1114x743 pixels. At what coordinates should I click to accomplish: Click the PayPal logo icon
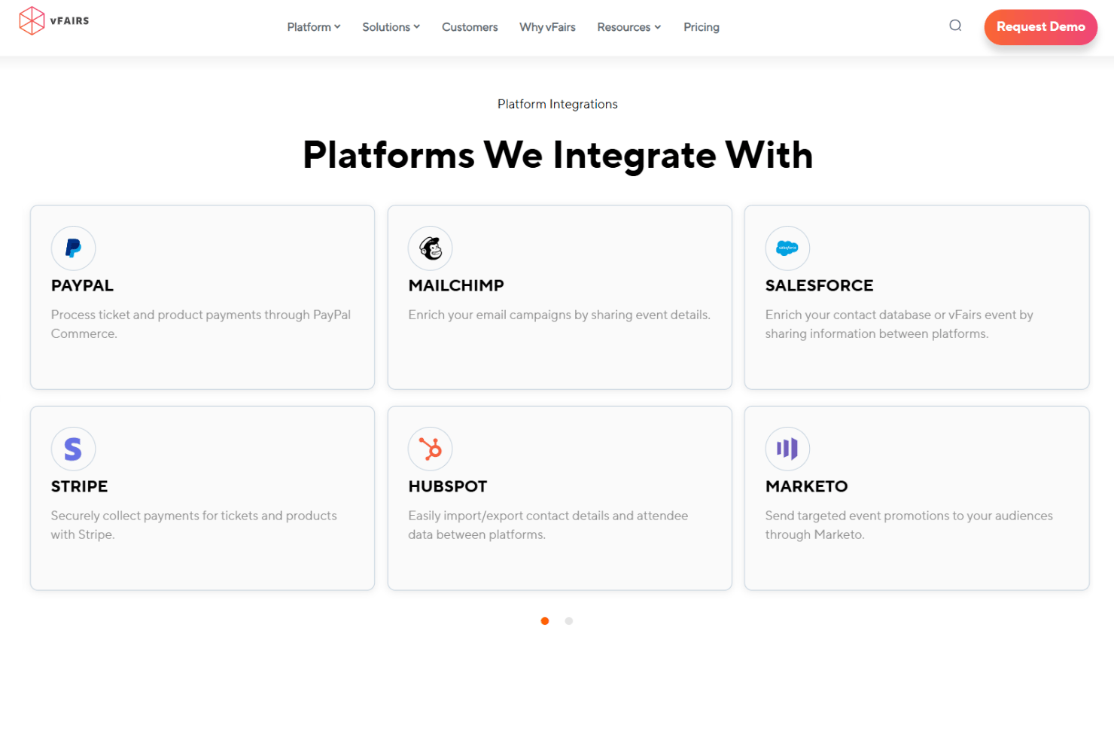(73, 248)
